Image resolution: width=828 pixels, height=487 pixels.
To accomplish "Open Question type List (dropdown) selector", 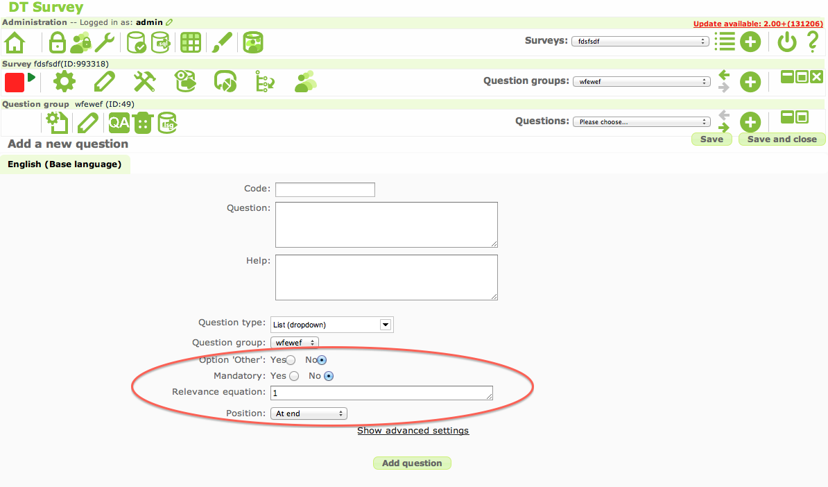I will point(331,324).
